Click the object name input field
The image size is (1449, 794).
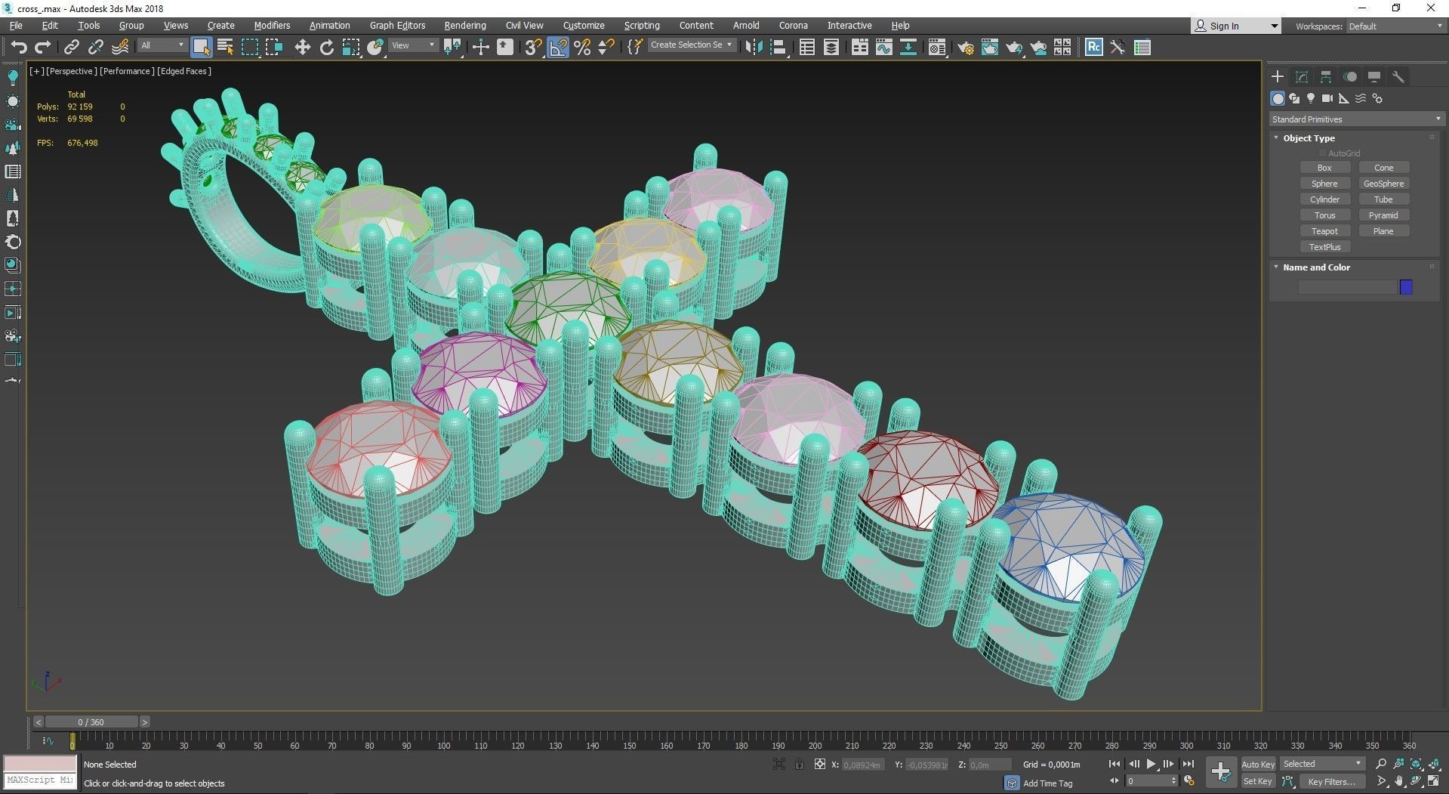pyautogui.click(x=1347, y=287)
